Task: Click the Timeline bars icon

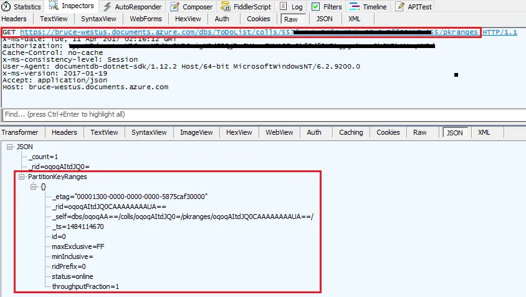Action: tap(355, 6)
